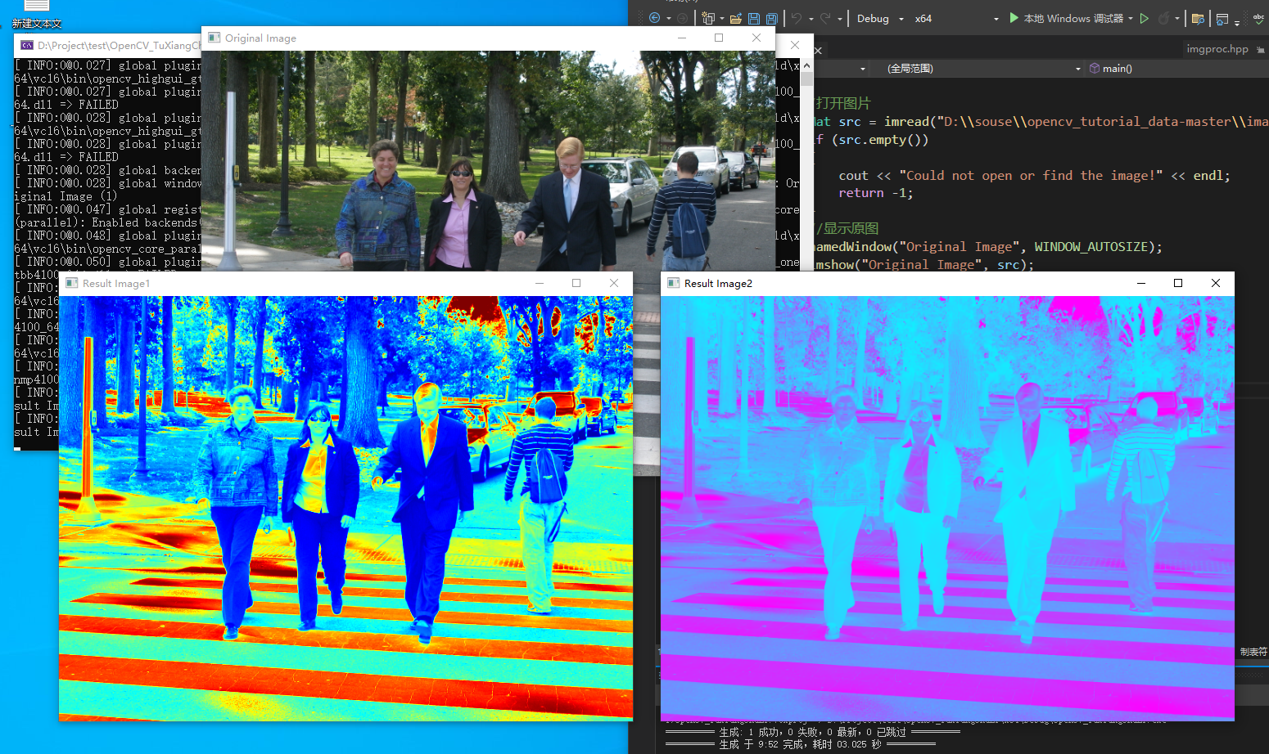Minimize the Result Image2 window

point(1141,283)
